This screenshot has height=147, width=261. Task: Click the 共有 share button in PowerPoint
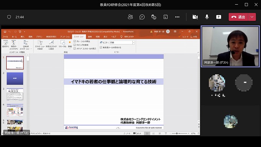[x=194, y=37]
